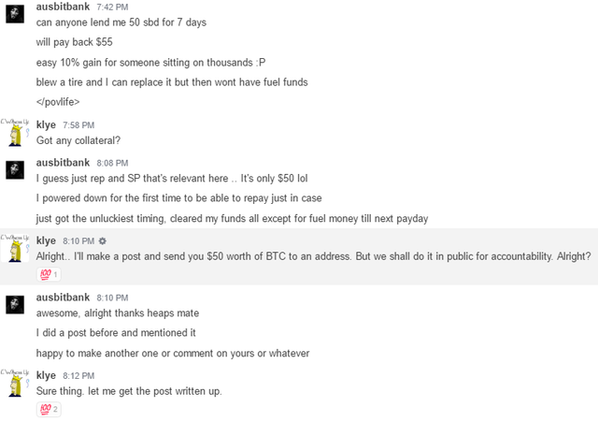Click ausbitbank's avatar beside the 7:42 PM message

[x=15, y=15]
